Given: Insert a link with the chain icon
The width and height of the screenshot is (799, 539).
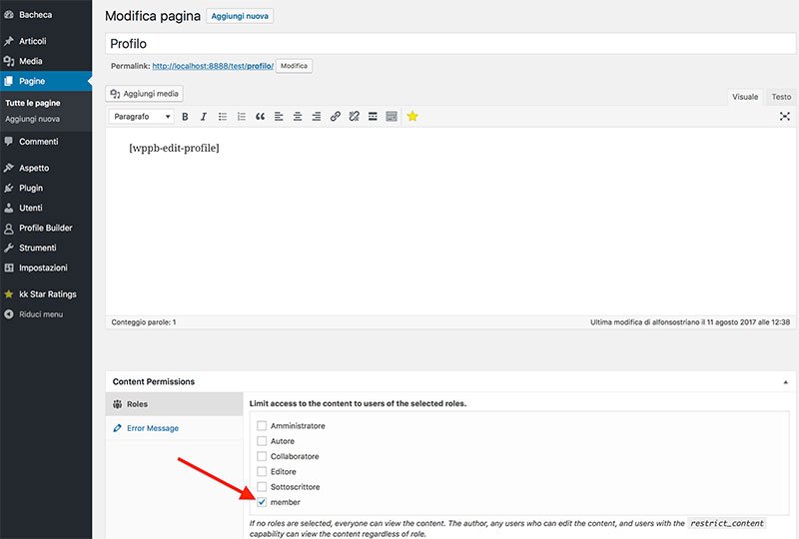Looking at the screenshot, I should point(335,117).
